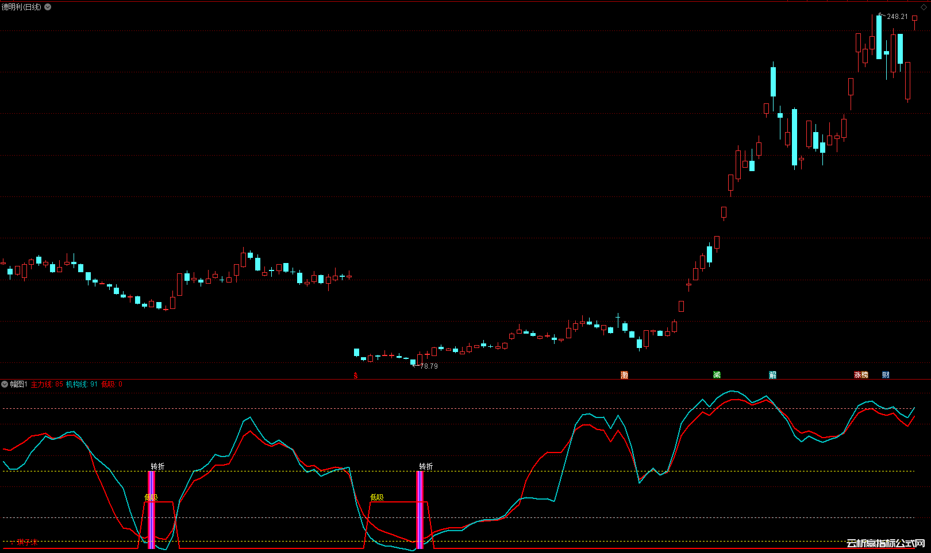Click the 云析赢指标公式网 watermark link
The image size is (931, 553).
885,543
